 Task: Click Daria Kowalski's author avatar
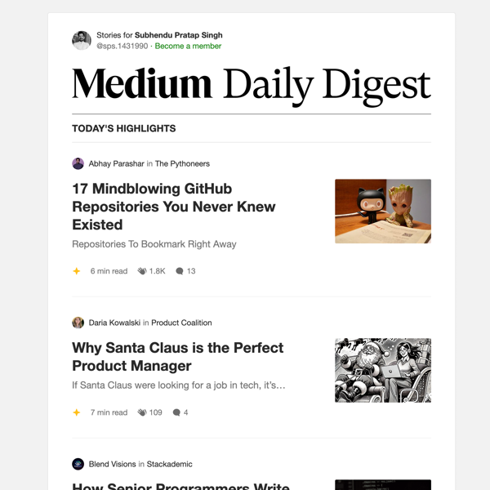(x=78, y=323)
